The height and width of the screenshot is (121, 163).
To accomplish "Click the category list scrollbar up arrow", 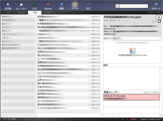I will click(36, 16).
